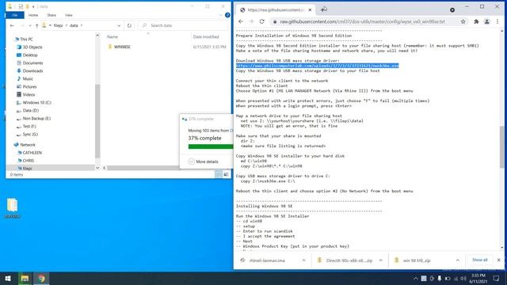Image resolution: width=507 pixels, height=285 pixels.
Task: Select filepi network computer
Action: click(27, 169)
